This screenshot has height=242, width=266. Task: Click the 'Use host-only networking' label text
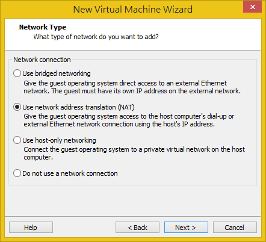click(x=59, y=140)
